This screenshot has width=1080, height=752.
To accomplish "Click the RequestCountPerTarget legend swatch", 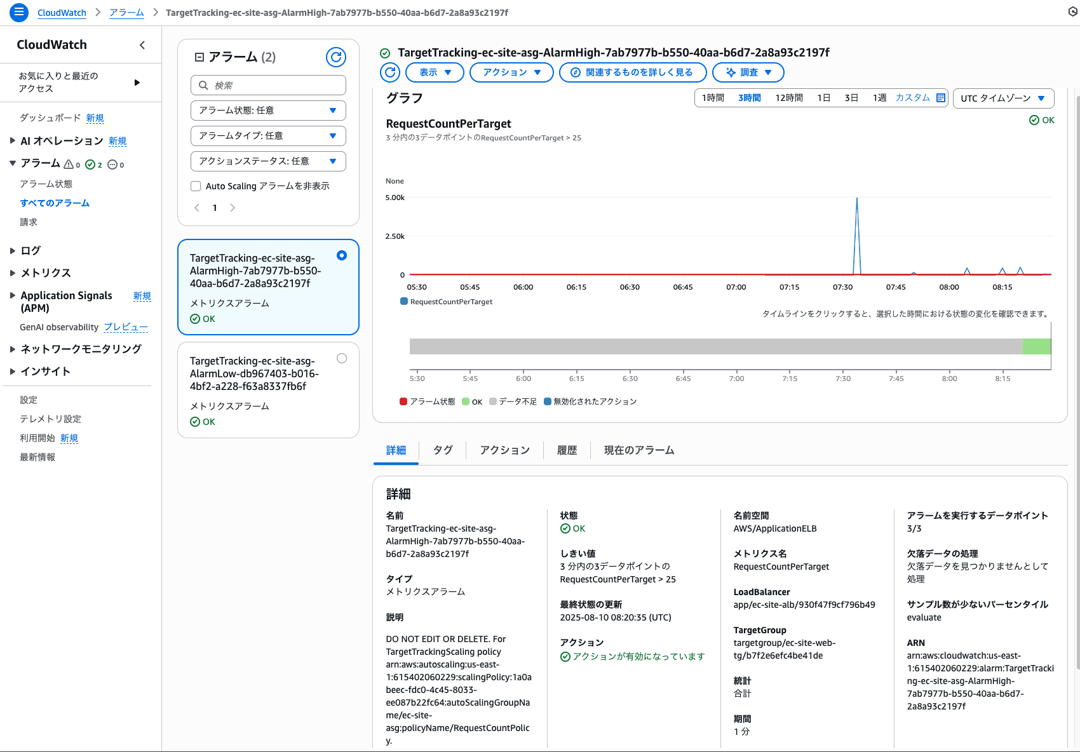I will click(403, 301).
